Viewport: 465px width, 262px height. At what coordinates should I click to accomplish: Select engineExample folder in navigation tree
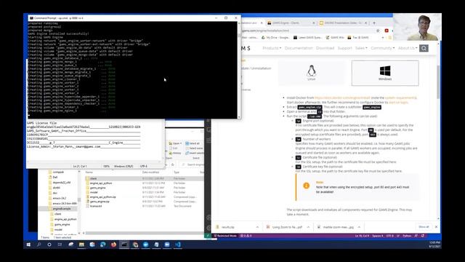pos(61,209)
